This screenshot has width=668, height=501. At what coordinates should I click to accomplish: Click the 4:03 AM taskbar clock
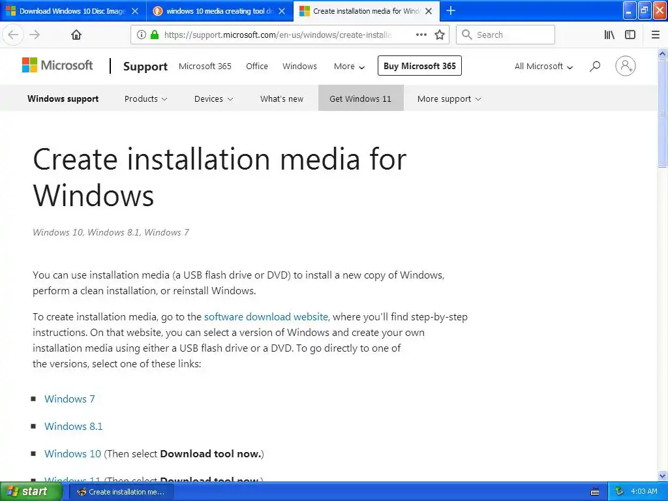644,492
